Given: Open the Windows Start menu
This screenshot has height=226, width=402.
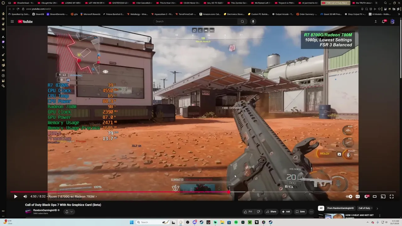Looking at the screenshot, I should click(132, 222).
